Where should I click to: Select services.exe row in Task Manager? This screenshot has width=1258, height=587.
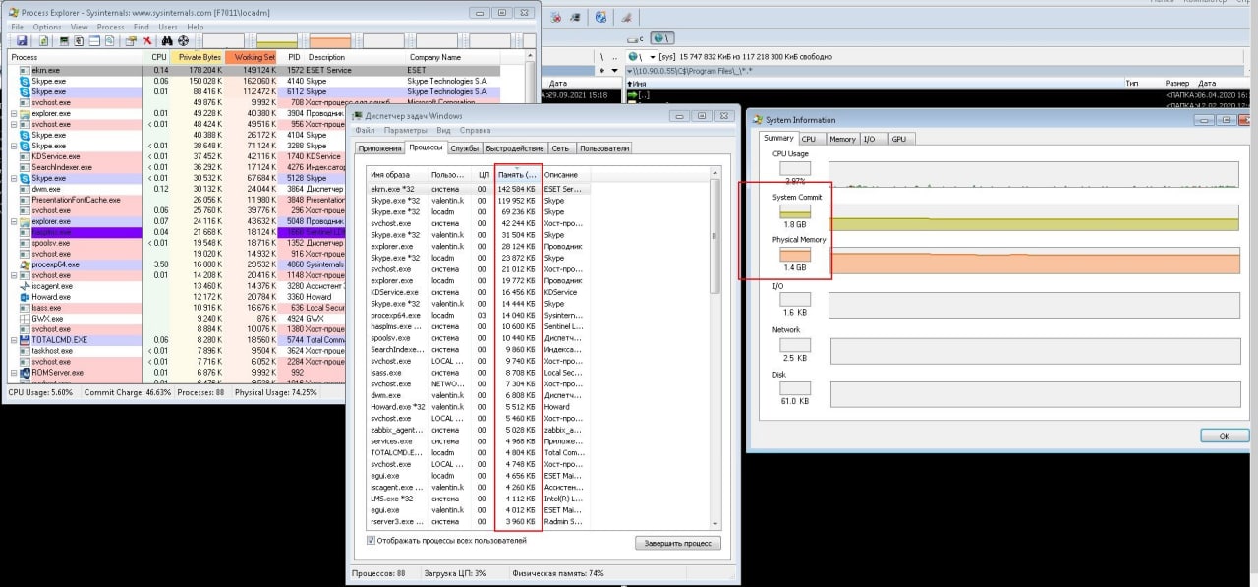[x=477, y=440]
